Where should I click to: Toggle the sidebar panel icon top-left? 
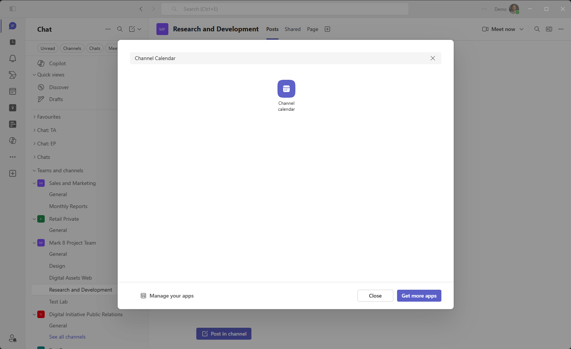coord(13,9)
